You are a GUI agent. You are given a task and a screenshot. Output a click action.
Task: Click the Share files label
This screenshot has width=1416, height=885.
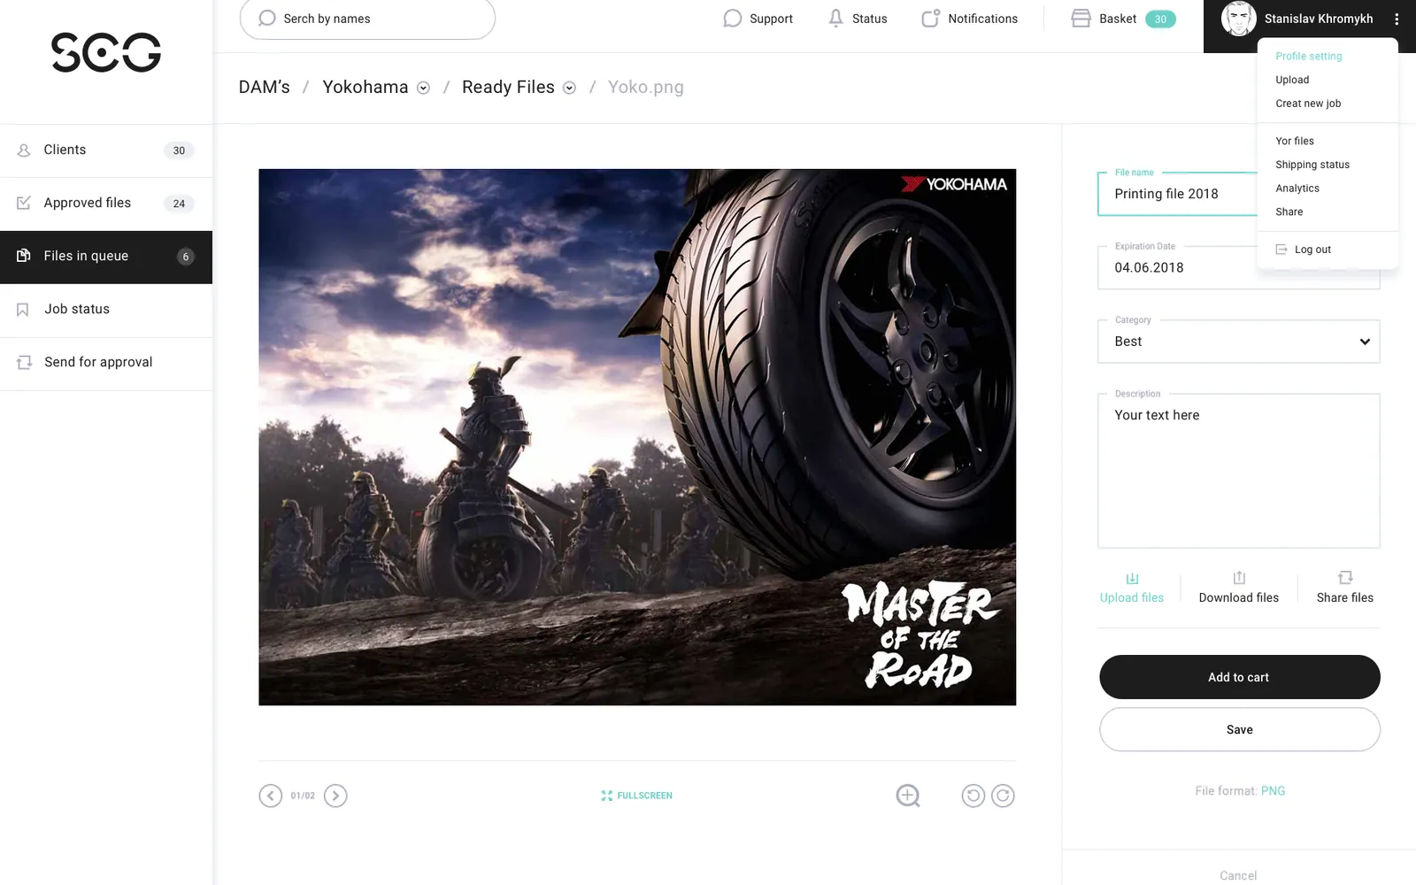1345,597
